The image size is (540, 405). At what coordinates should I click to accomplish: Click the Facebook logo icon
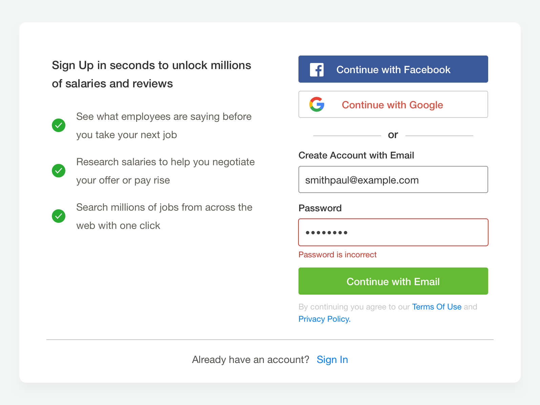(x=317, y=70)
